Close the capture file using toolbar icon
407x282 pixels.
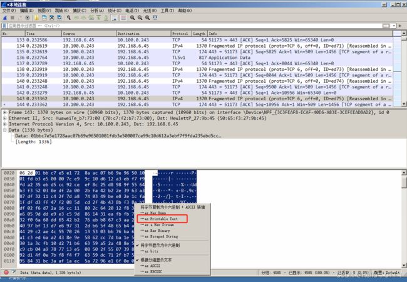click(52, 18)
